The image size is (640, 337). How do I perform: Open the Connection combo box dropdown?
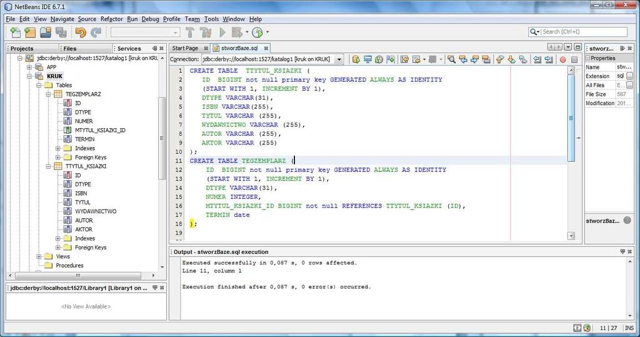point(339,59)
